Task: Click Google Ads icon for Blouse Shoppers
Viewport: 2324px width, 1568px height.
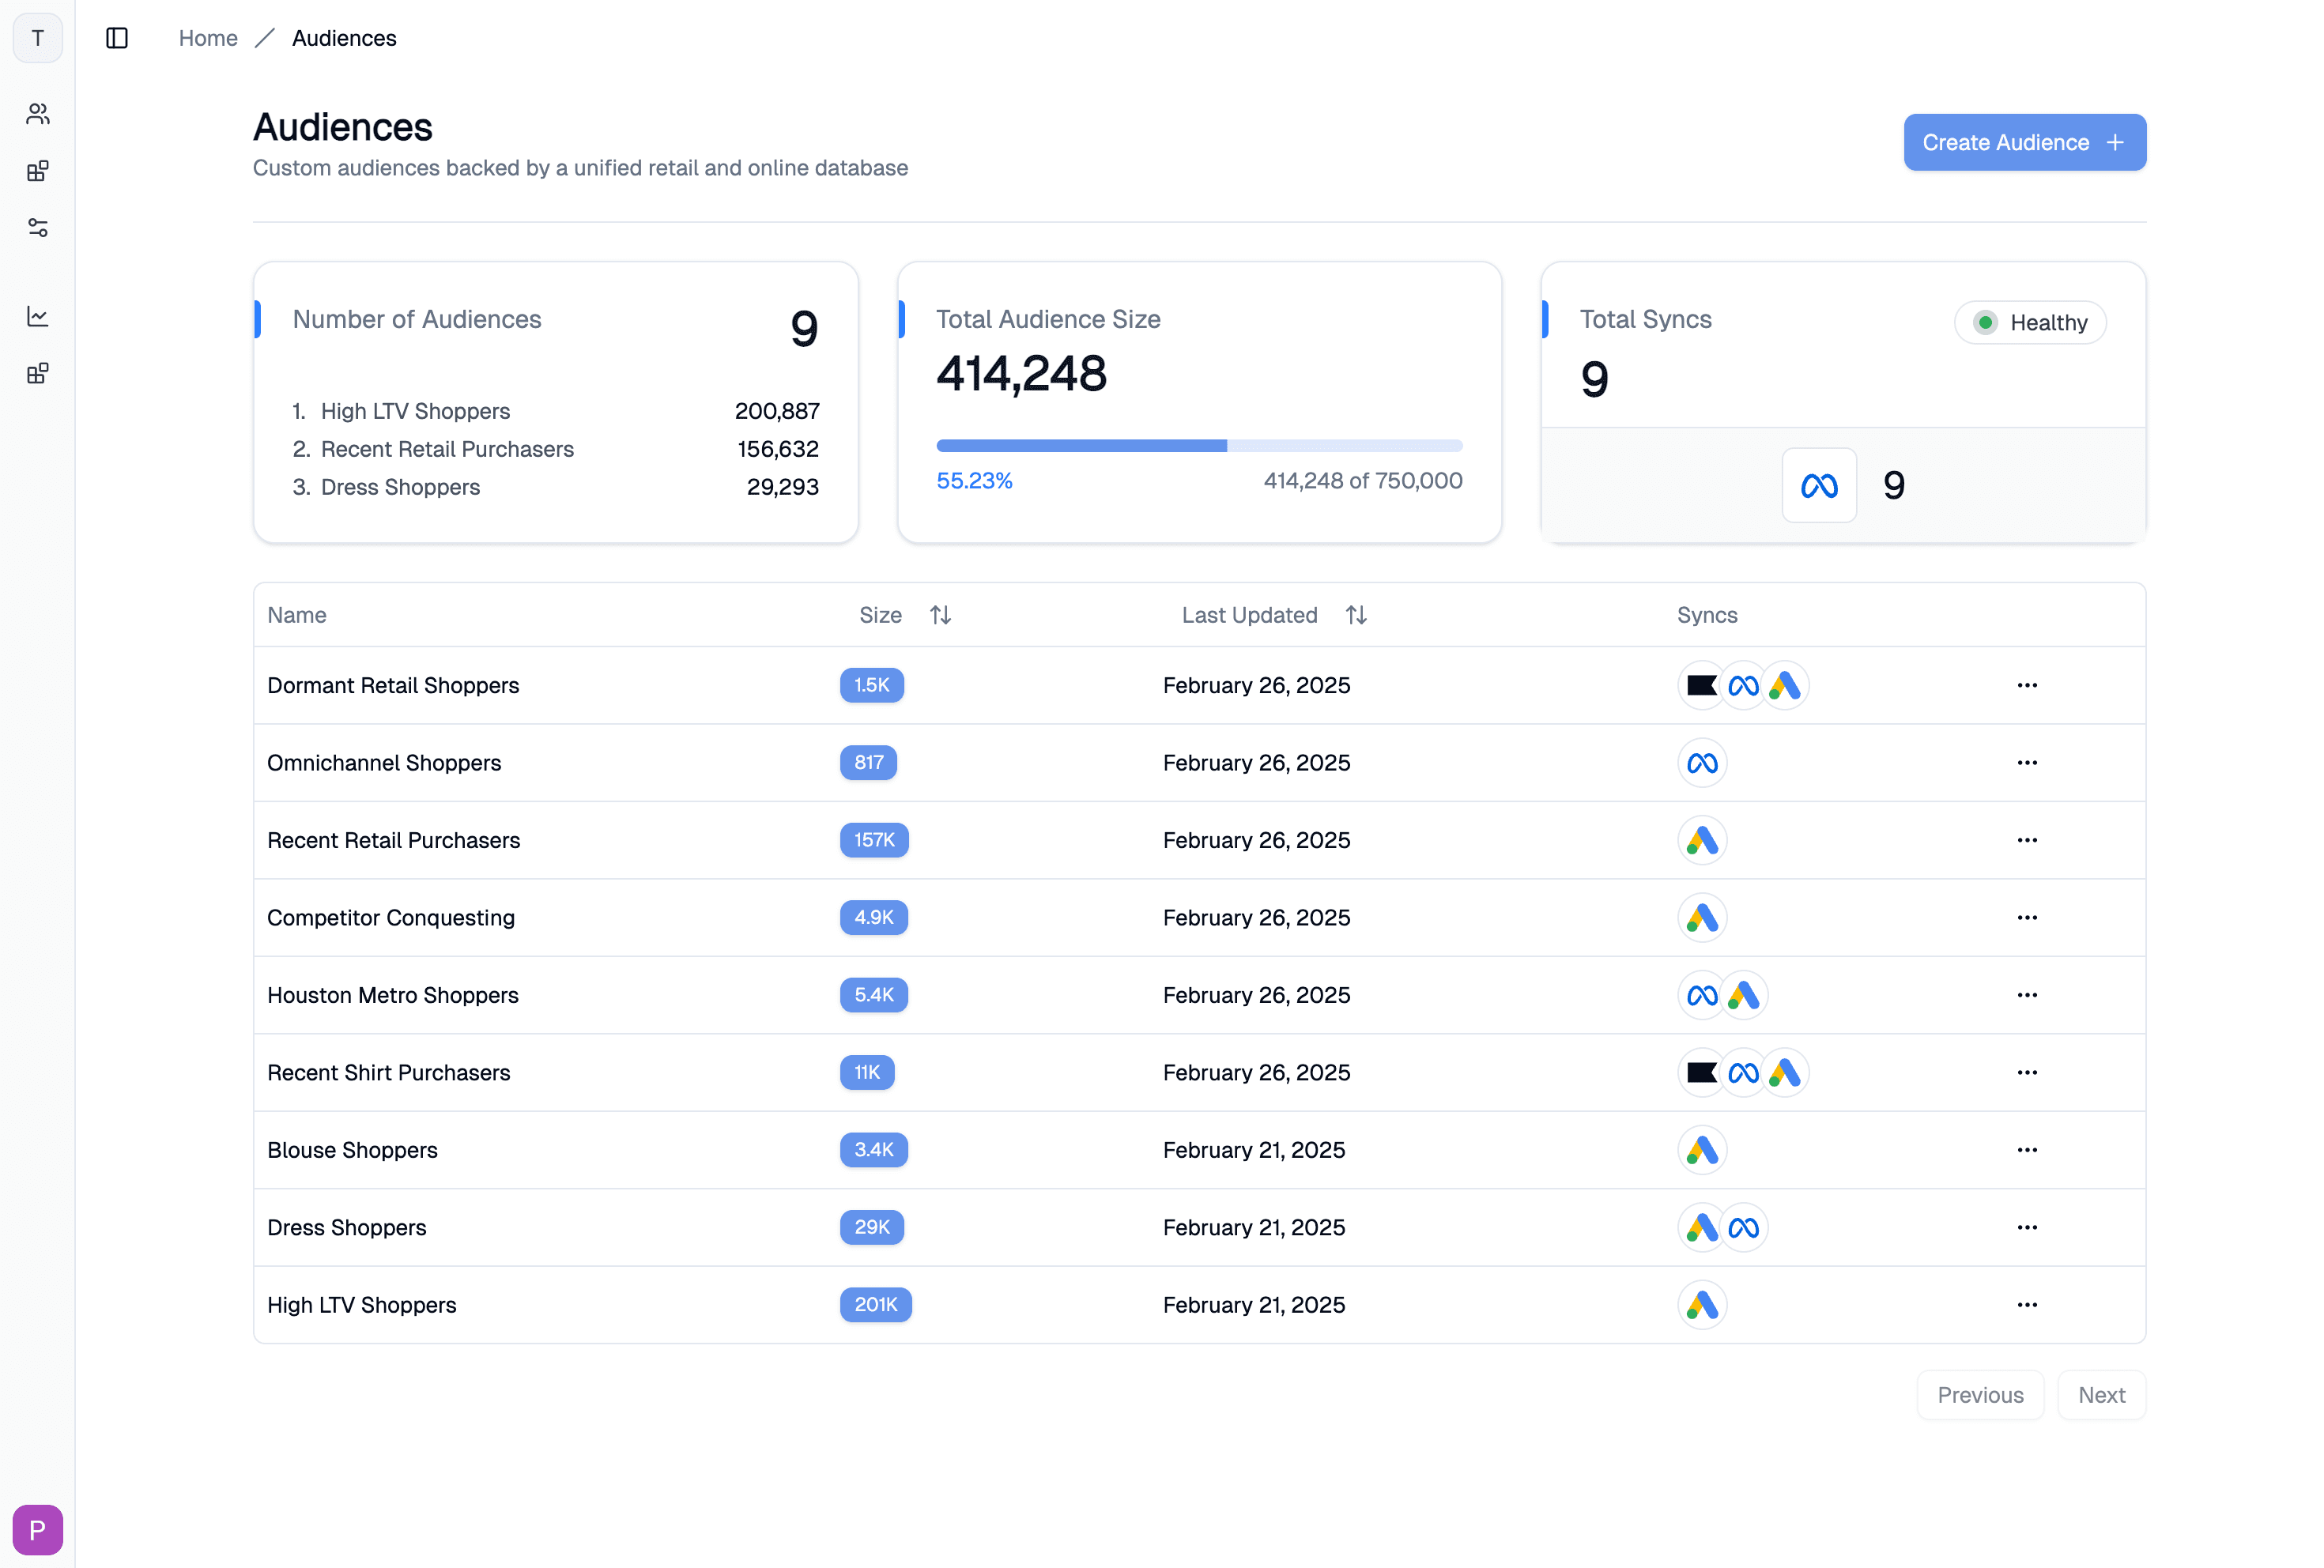Action: point(1702,1150)
